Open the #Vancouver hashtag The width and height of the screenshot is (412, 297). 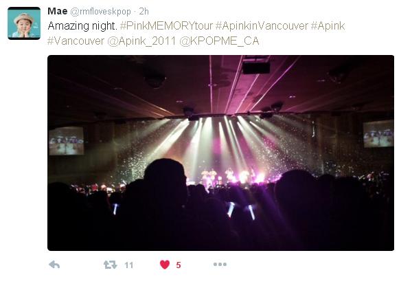click(x=76, y=41)
